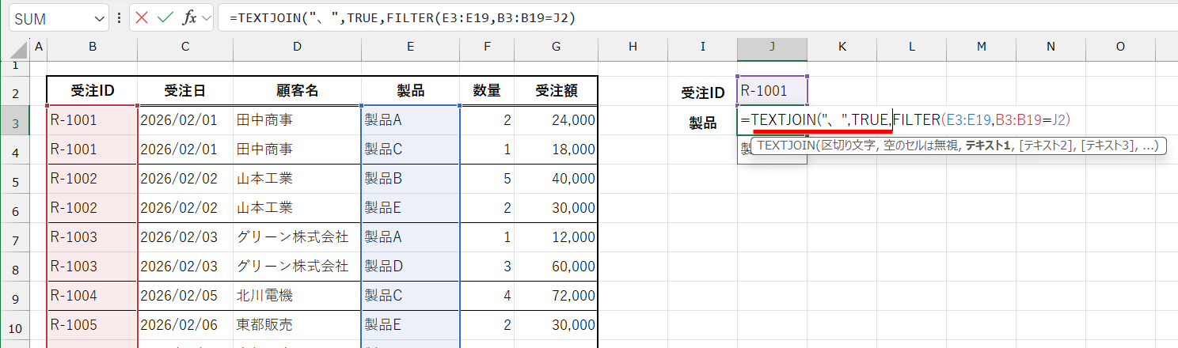This screenshot has height=348, width=1178.
Task: Select 製品D cell
Action: [410, 267]
